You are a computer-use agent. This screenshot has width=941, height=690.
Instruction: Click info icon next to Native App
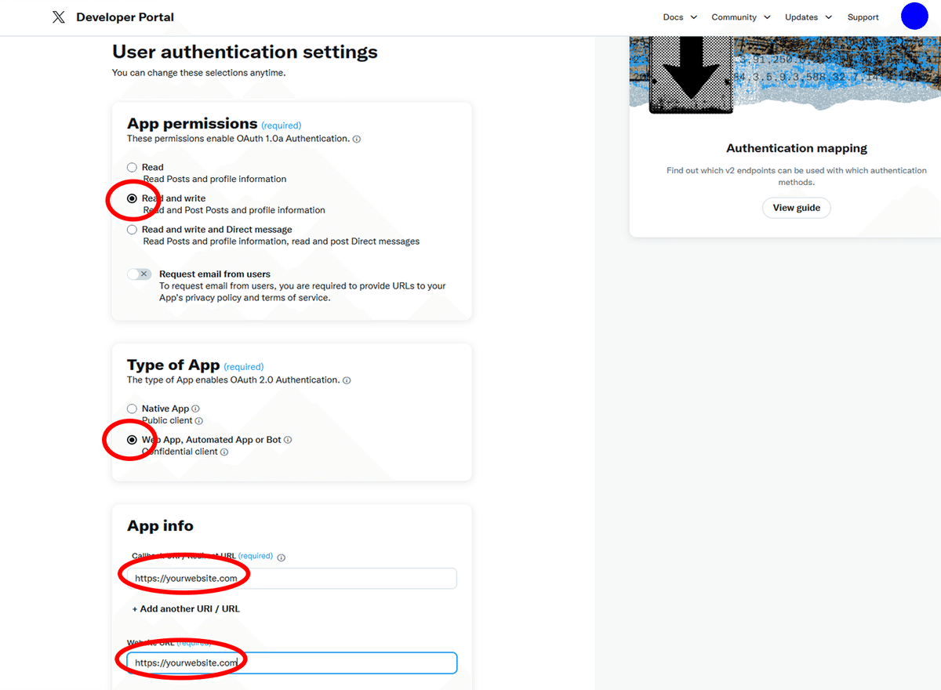[196, 409]
